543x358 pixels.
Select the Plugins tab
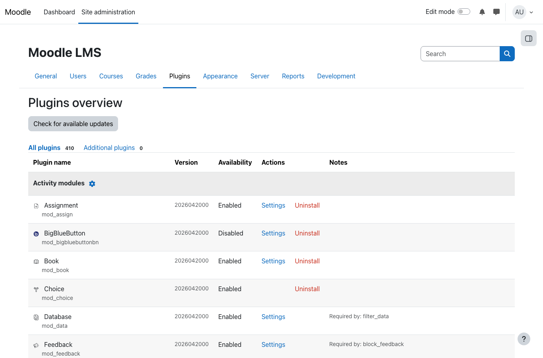[180, 76]
